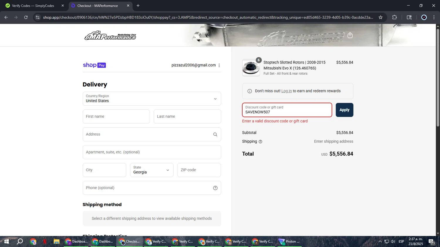Click the 'Enter shipping address' text
This screenshot has height=247, width=440.
[334, 141]
